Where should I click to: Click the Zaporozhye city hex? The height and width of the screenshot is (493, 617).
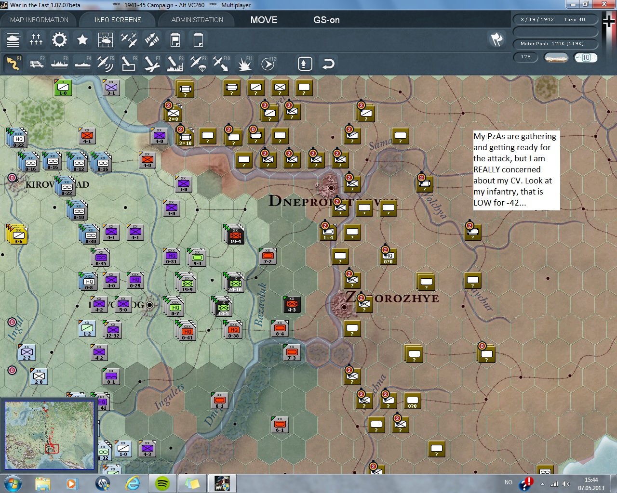[x=344, y=306]
